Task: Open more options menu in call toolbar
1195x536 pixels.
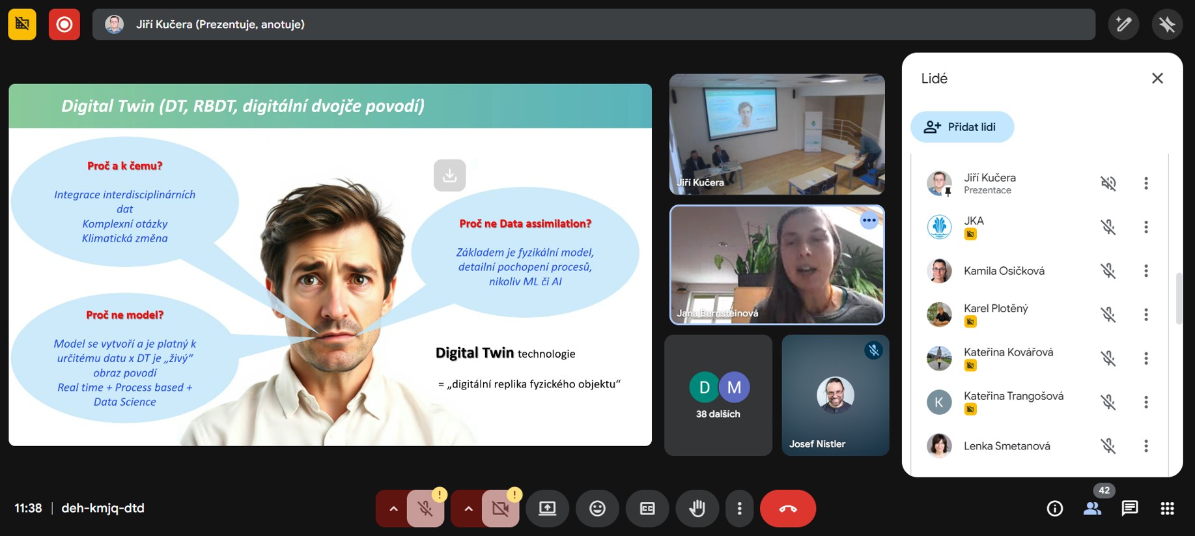Action: point(739,508)
